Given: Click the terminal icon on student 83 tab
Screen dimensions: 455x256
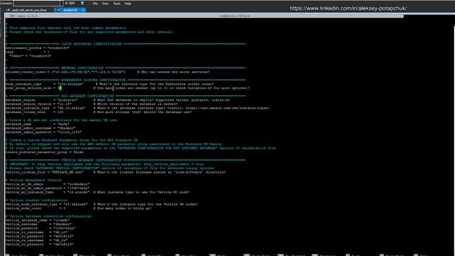Looking at the screenshot, I should pyautogui.click(x=58, y=10).
